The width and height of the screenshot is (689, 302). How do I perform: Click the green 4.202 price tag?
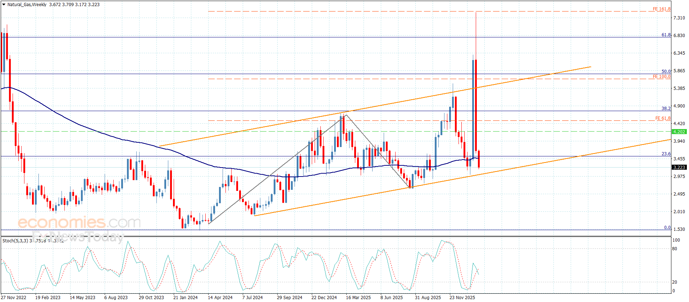679,132
